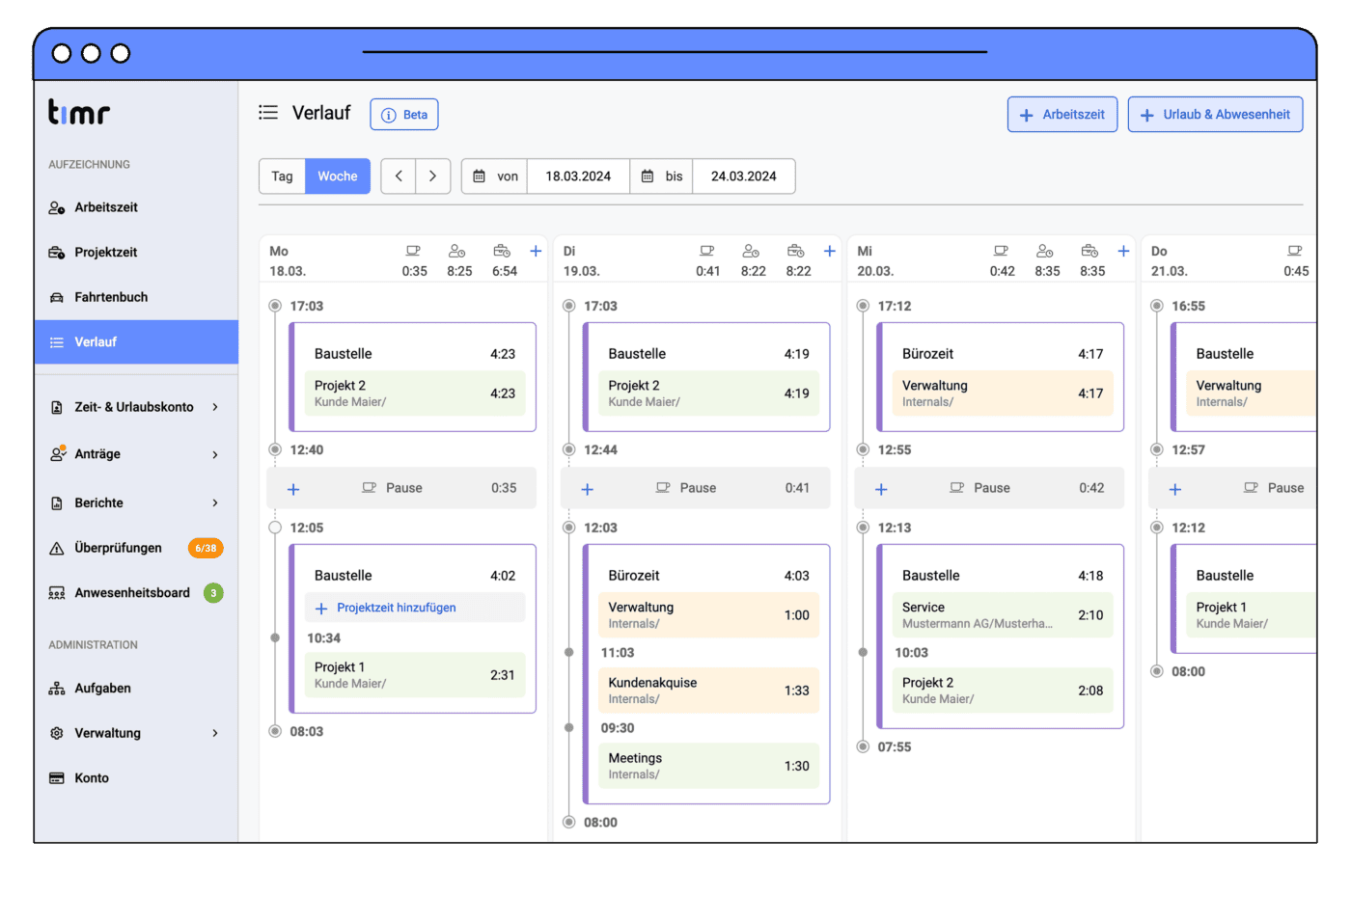Add new Arbeitszeit entry button
The height and width of the screenshot is (922, 1351).
click(x=1062, y=114)
